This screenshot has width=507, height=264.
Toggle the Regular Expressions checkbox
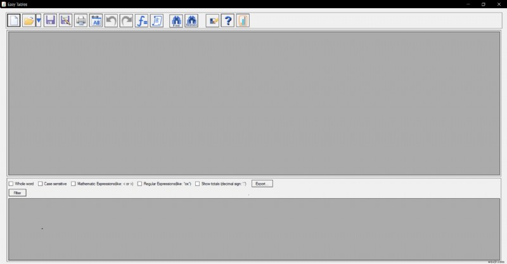coord(139,184)
